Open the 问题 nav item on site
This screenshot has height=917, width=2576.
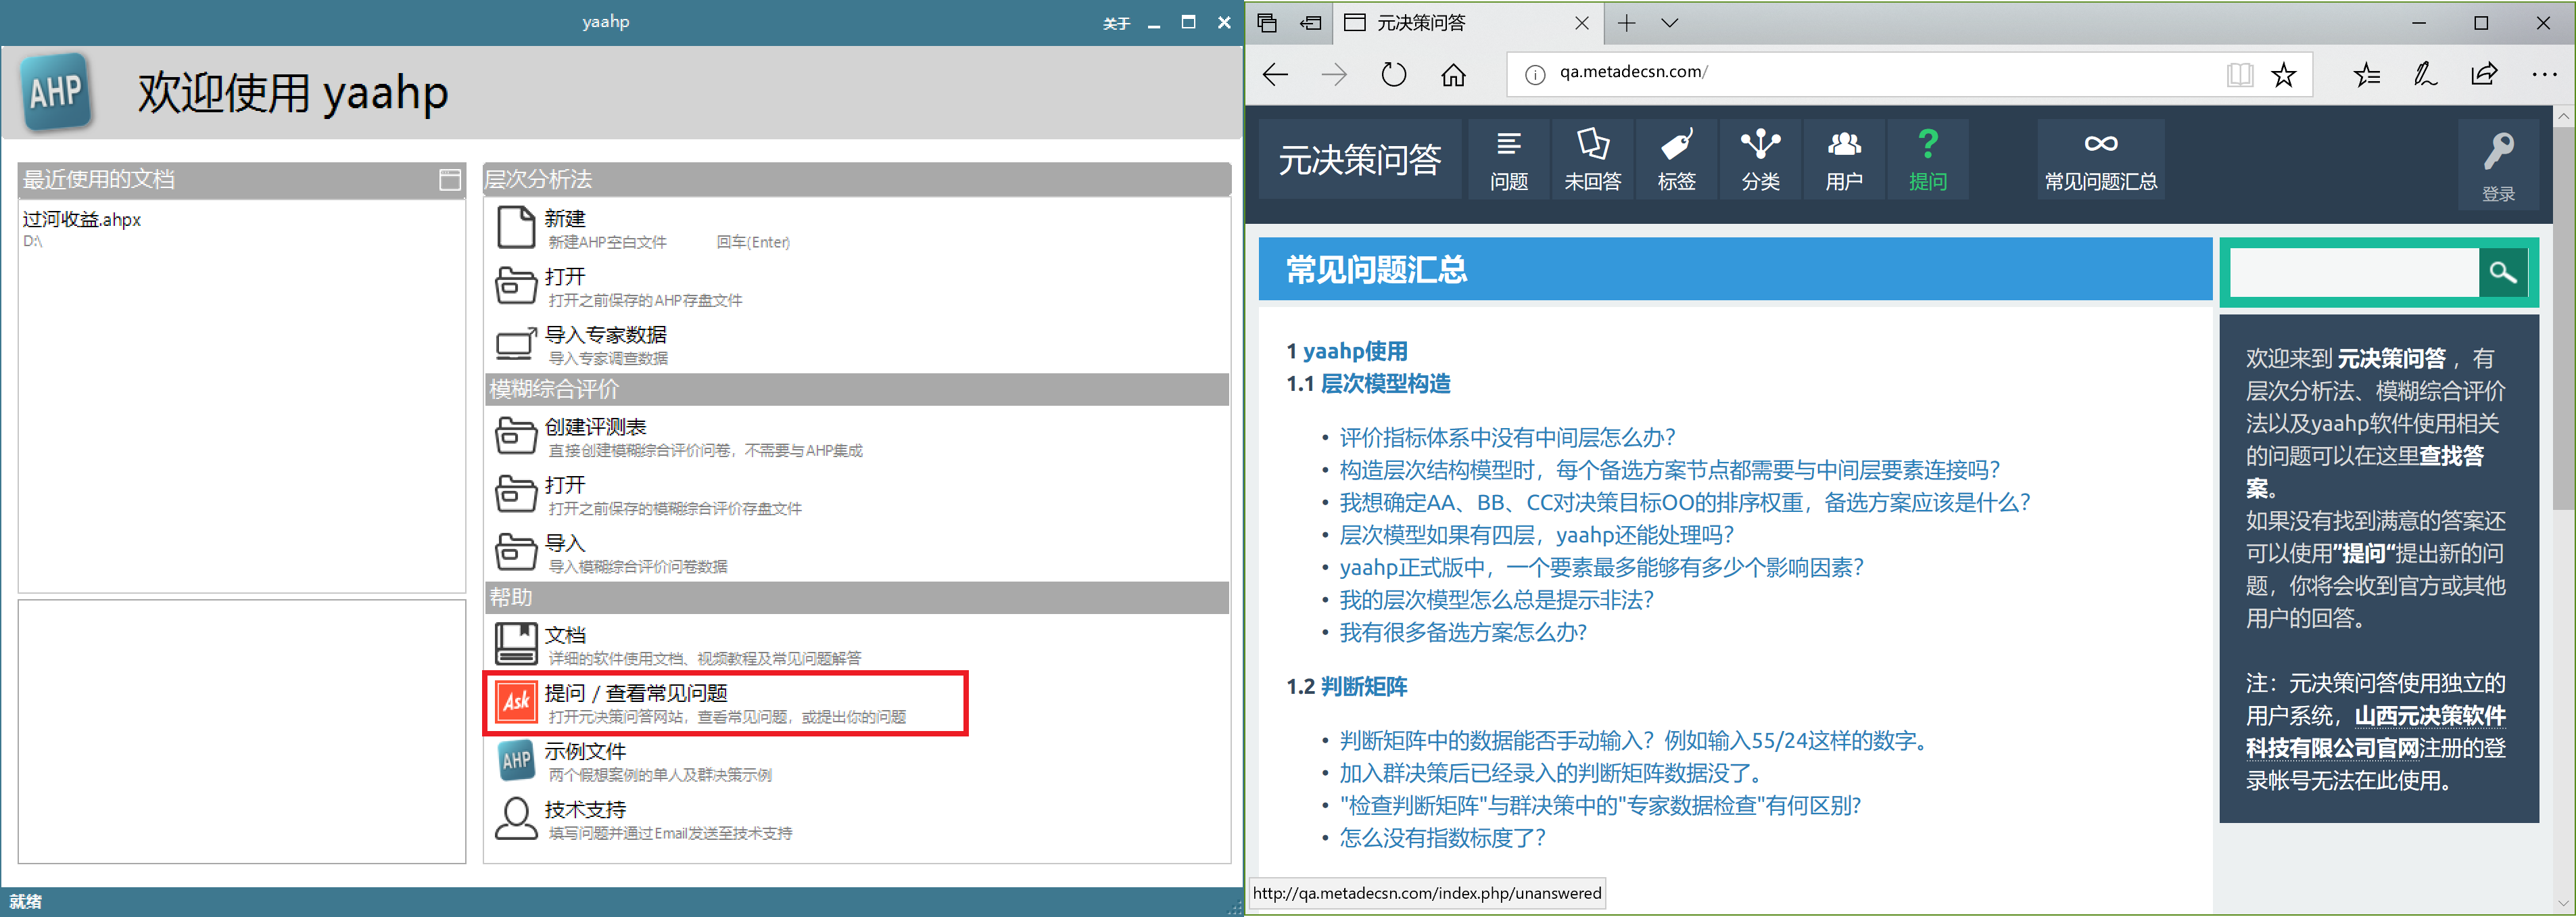(x=1508, y=160)
